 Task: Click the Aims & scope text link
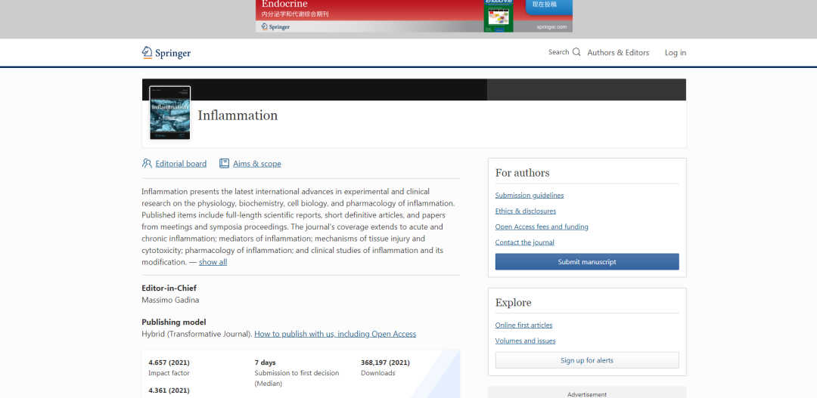[256, 164]
